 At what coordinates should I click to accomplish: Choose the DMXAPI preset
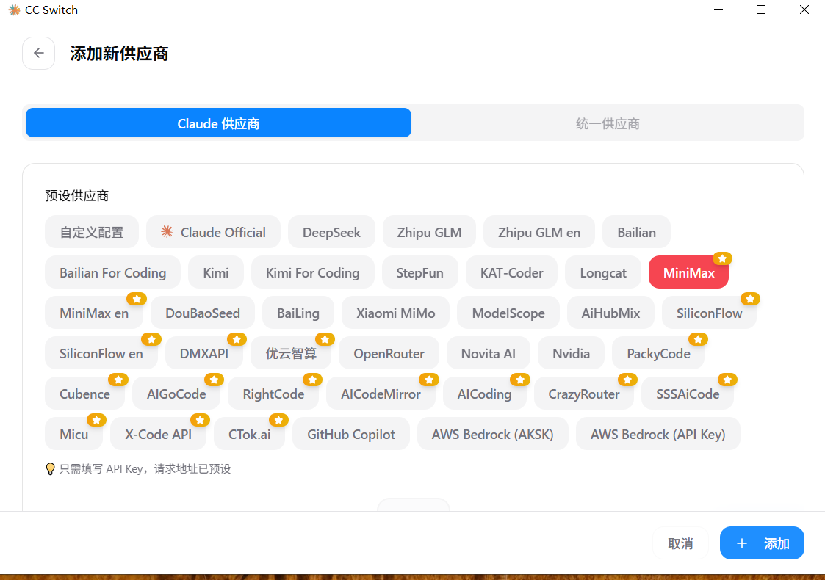click(x=204, y=353)
